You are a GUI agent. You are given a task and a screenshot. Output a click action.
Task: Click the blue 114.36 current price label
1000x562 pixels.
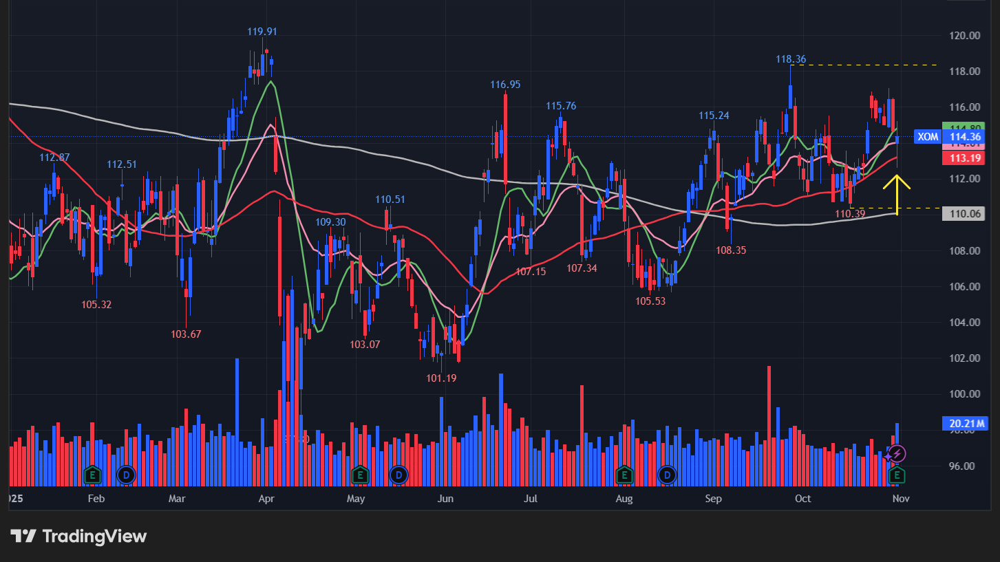tap(964, 137)
